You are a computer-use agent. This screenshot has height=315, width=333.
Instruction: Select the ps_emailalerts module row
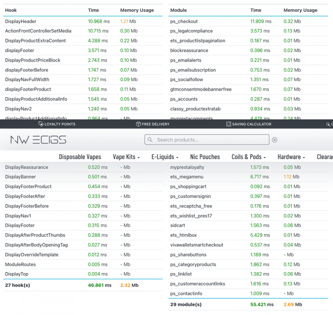pyautogui.click(x=248, y=60)
